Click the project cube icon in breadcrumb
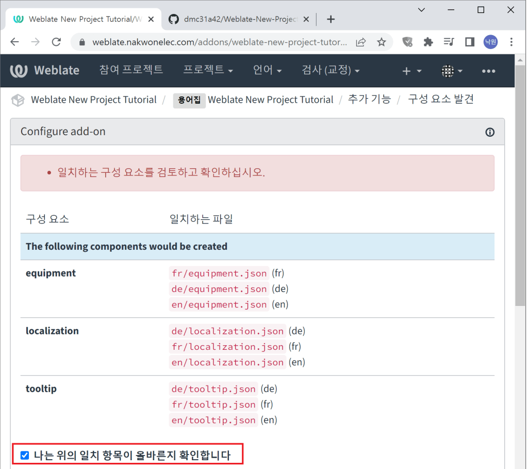The image size is (528, 469). pyautogui.click(x=18, y=100)
